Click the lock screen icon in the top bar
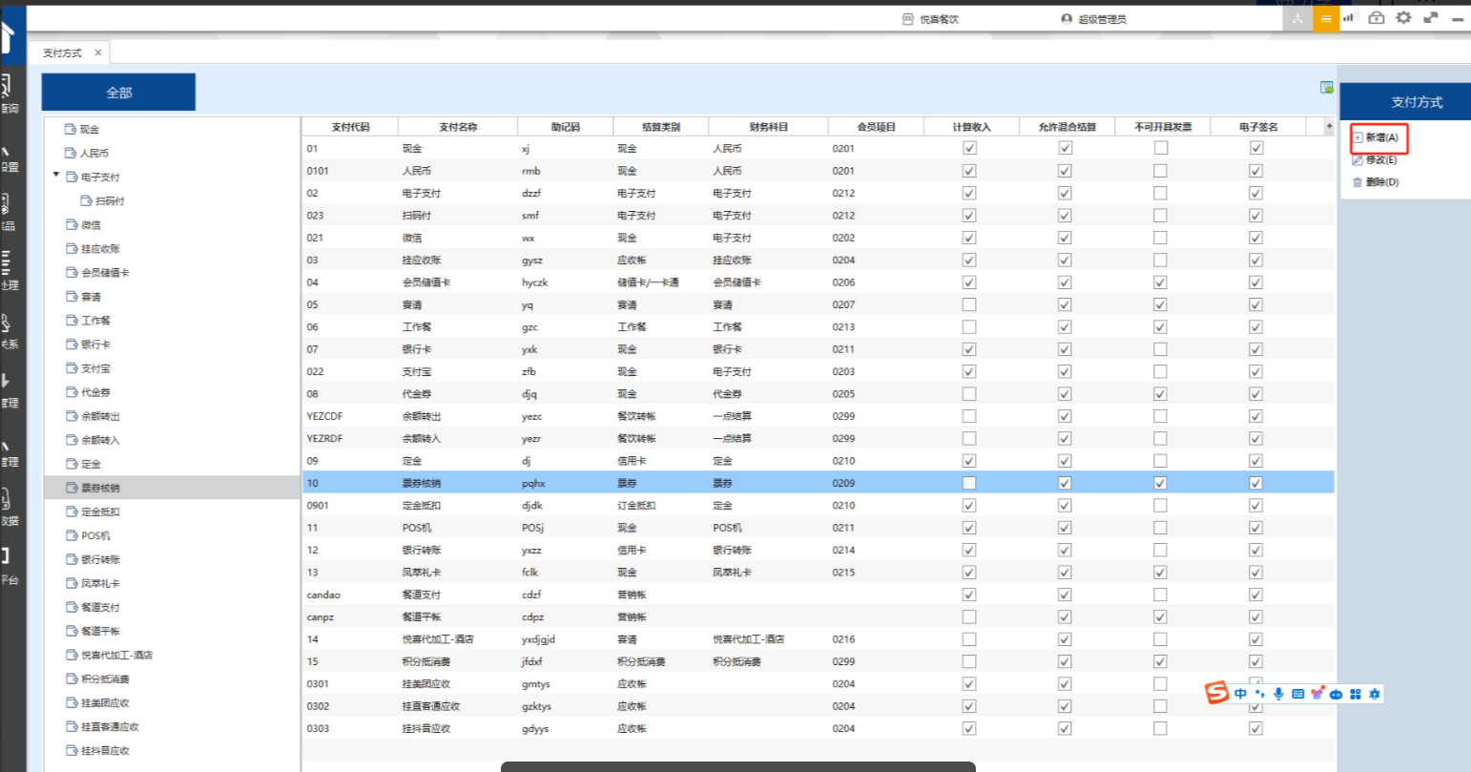The height and width of the screenshot is (772, 1471). (x=1376, y=17)
